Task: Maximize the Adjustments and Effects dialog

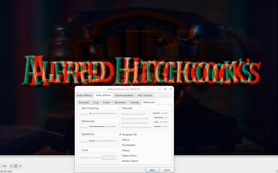Action: click(165, 89)
